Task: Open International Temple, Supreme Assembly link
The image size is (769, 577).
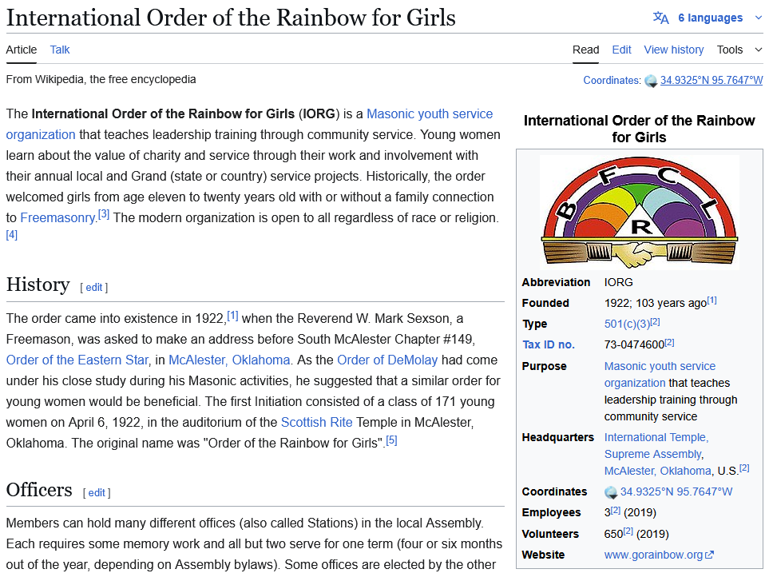Action: (656, 445)
